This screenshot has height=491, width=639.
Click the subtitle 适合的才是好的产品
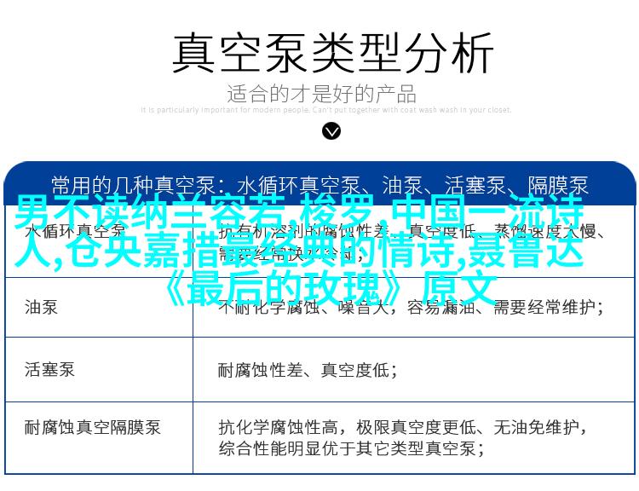tap(321, 94)
